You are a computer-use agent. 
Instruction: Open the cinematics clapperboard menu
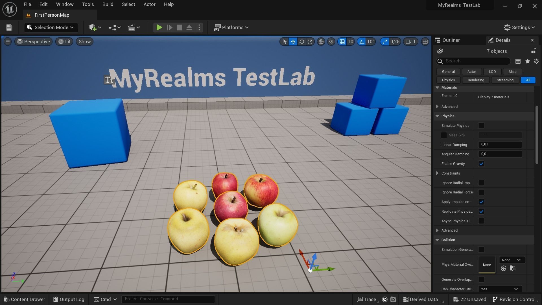tap(134, 27)
